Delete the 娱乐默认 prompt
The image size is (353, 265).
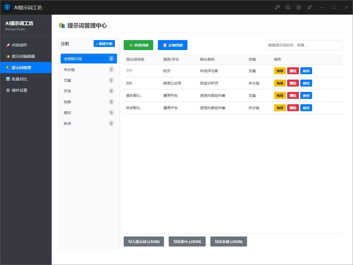coord(293,96)
